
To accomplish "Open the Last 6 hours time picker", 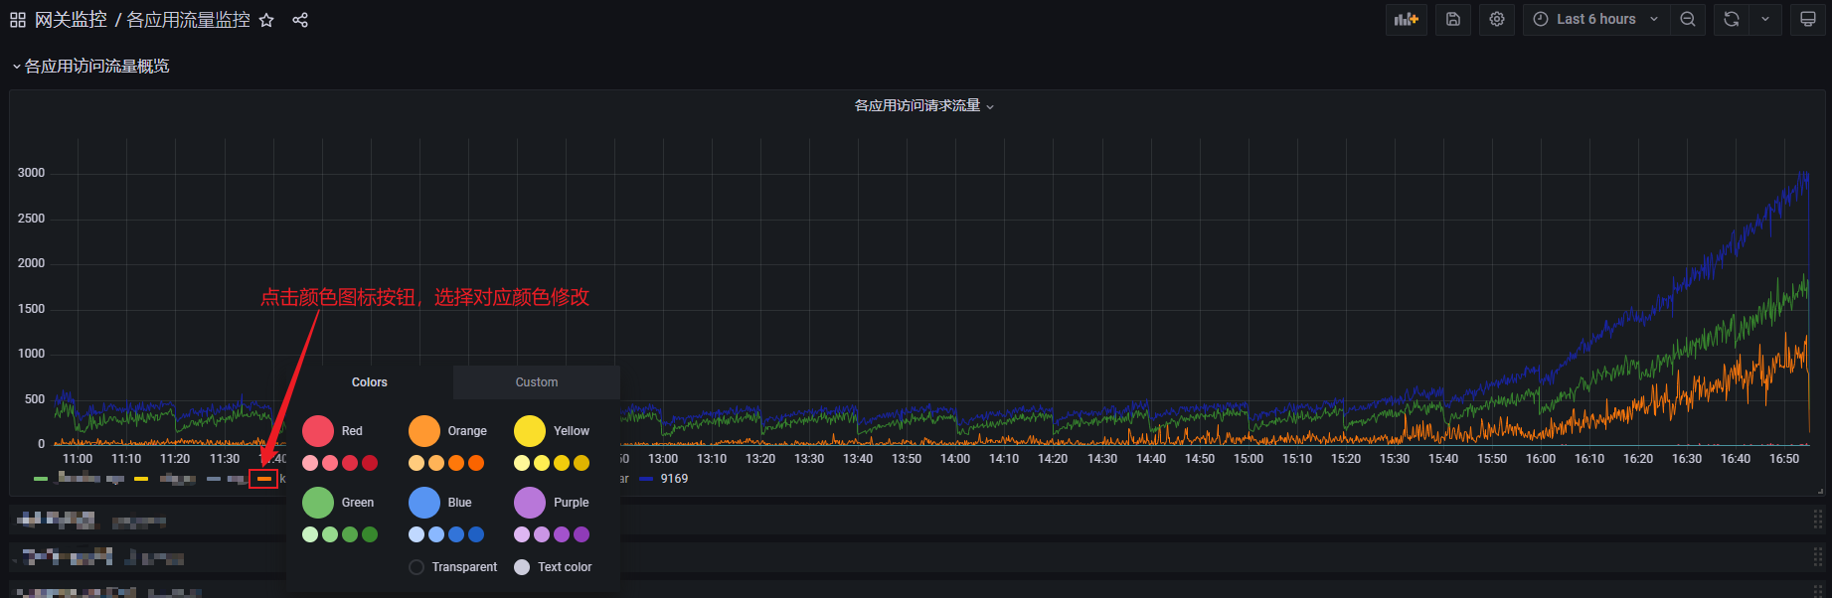I will tap(1595, 19).
